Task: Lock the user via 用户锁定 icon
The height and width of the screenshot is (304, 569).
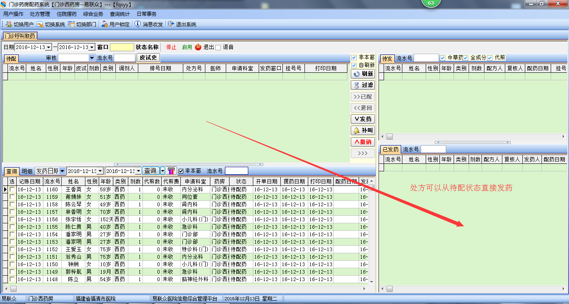Action: 105,25
